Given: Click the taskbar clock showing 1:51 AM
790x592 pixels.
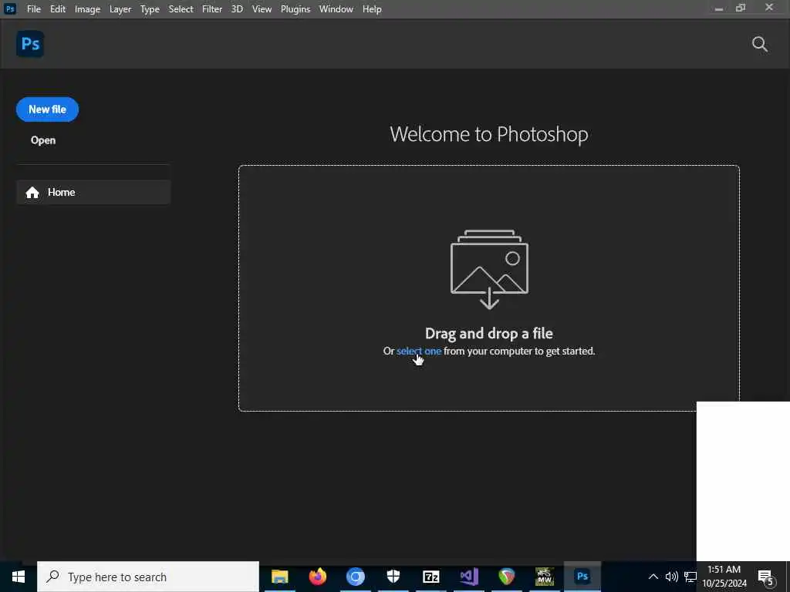Looking at the screenshot, I should 724,577.
